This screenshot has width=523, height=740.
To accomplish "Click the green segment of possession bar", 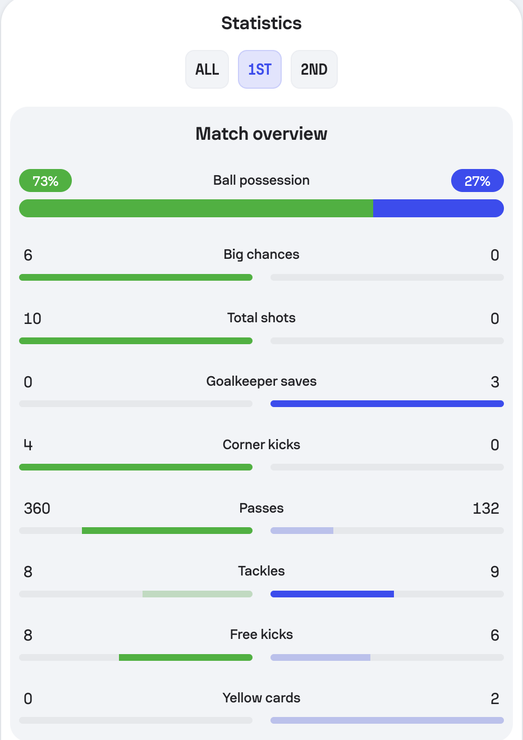I will [196, 208].
